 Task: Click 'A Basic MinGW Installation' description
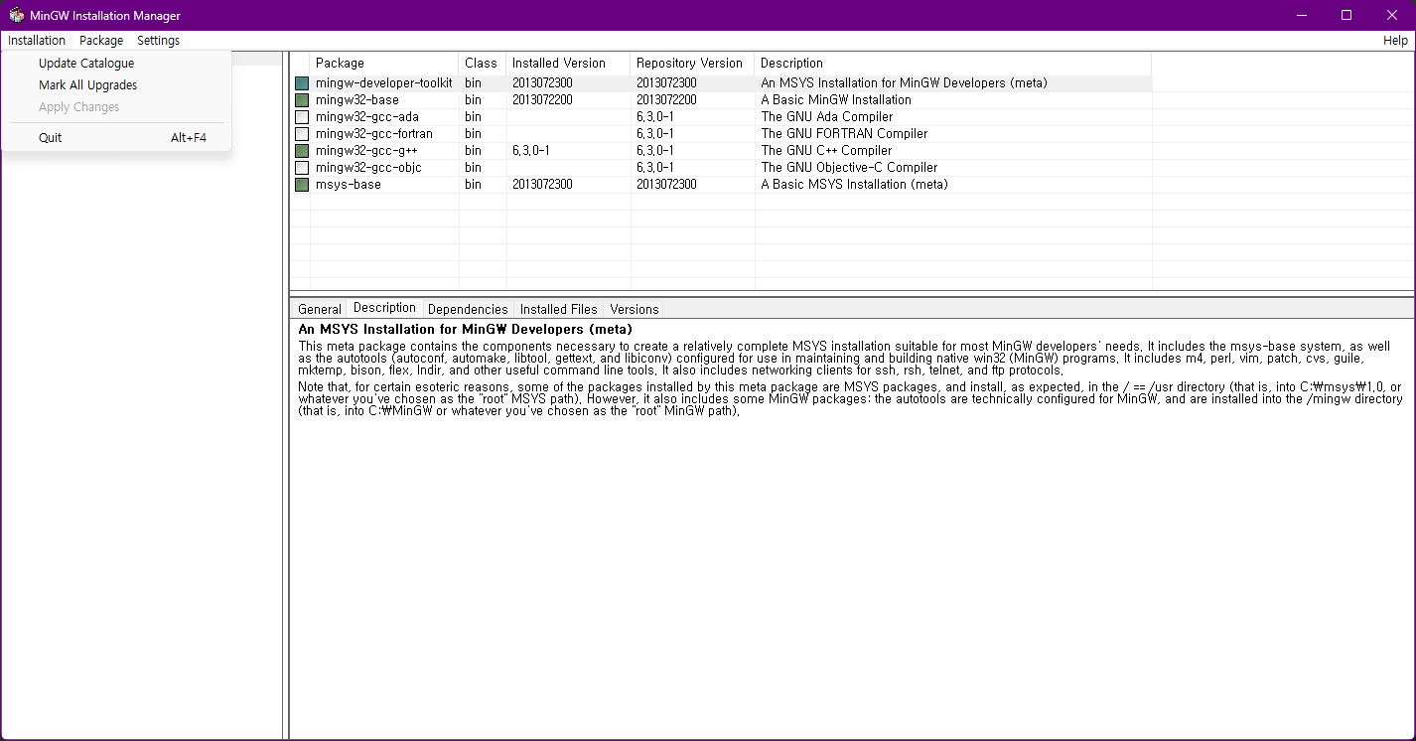(x=836, y=100)
